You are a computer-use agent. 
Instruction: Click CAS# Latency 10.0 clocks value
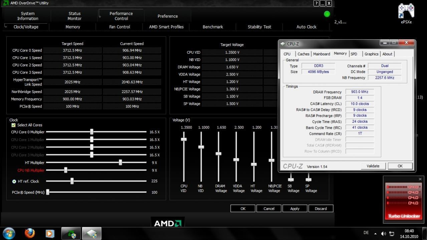point(360,104)
